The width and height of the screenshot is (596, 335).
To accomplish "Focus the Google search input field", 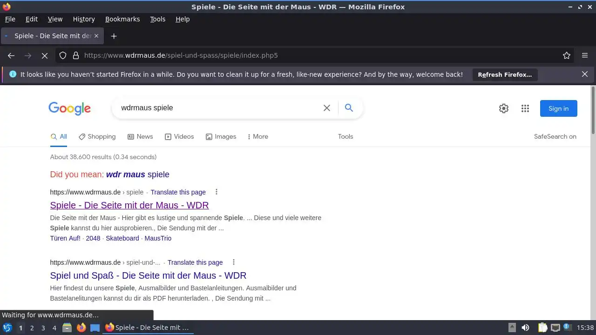I will pyautogui.click(x=219, y=108).
